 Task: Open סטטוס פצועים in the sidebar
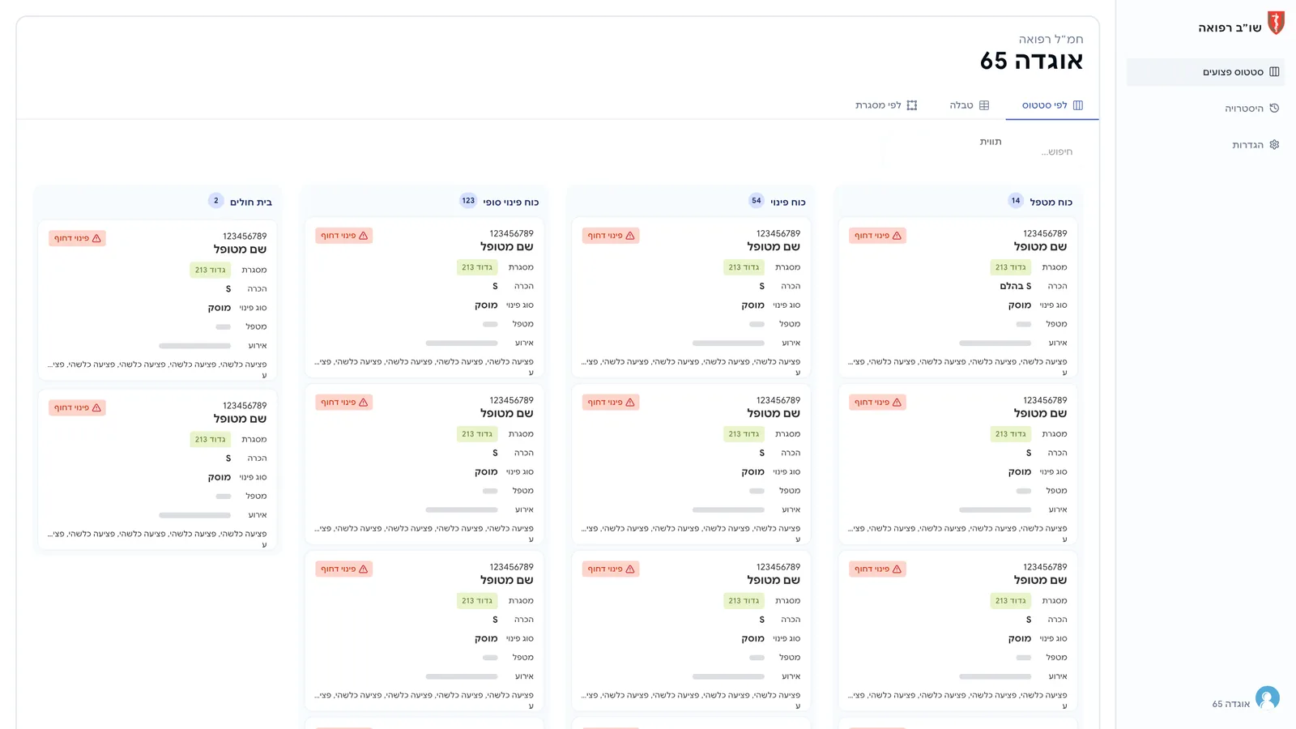(x=1205, y=72)
